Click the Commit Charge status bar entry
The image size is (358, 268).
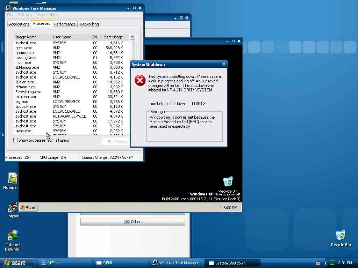click(108, 157)
